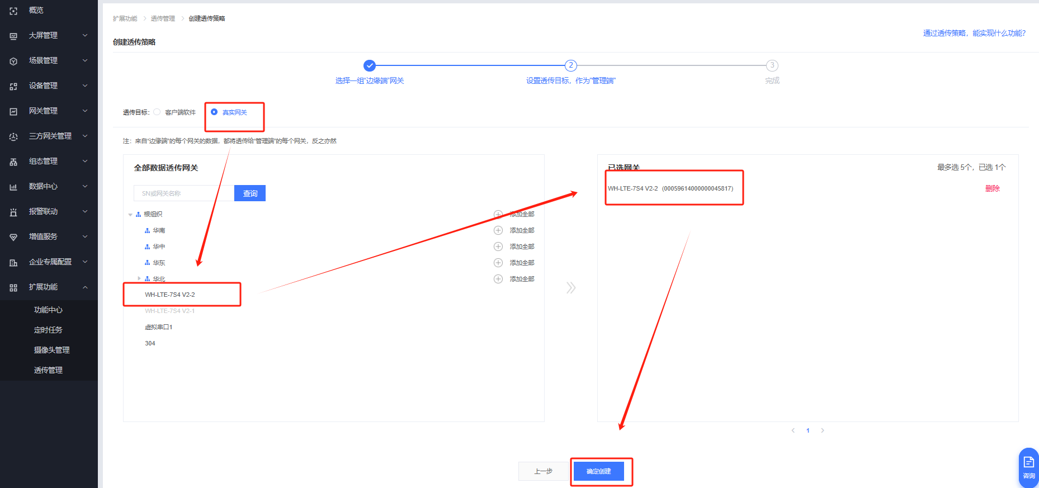The height and width of the screenshot is (488, 1039).
Task: Open 透传管理 in the sidebar submenu
Action: point(48,370)
